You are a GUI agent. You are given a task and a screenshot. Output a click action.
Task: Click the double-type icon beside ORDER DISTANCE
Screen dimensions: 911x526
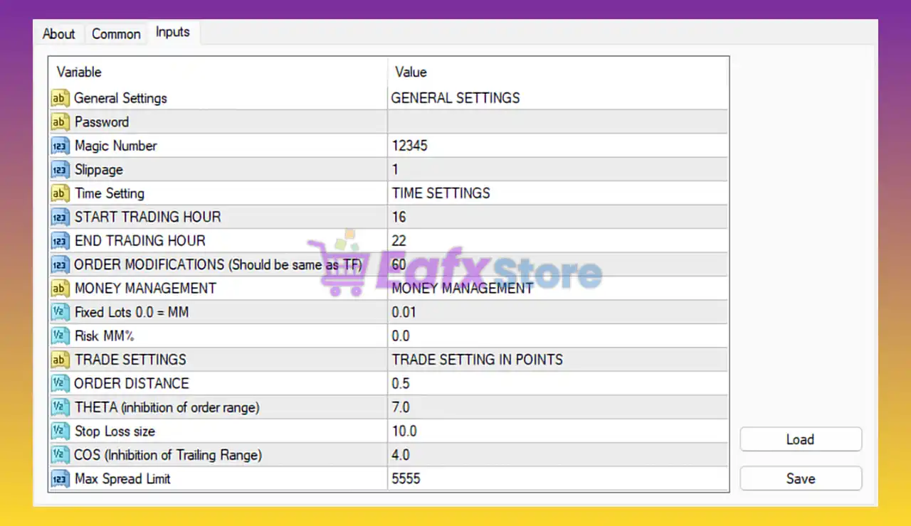click(x=60, y=384)
